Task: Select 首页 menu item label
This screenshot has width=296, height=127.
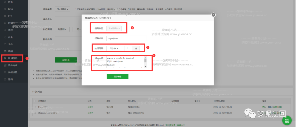Action: pyautogui.click(x=10, y=2)
